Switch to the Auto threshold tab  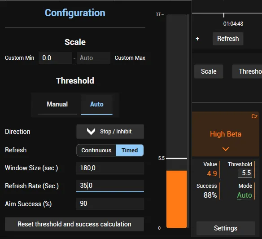click(x=97, y=104)
